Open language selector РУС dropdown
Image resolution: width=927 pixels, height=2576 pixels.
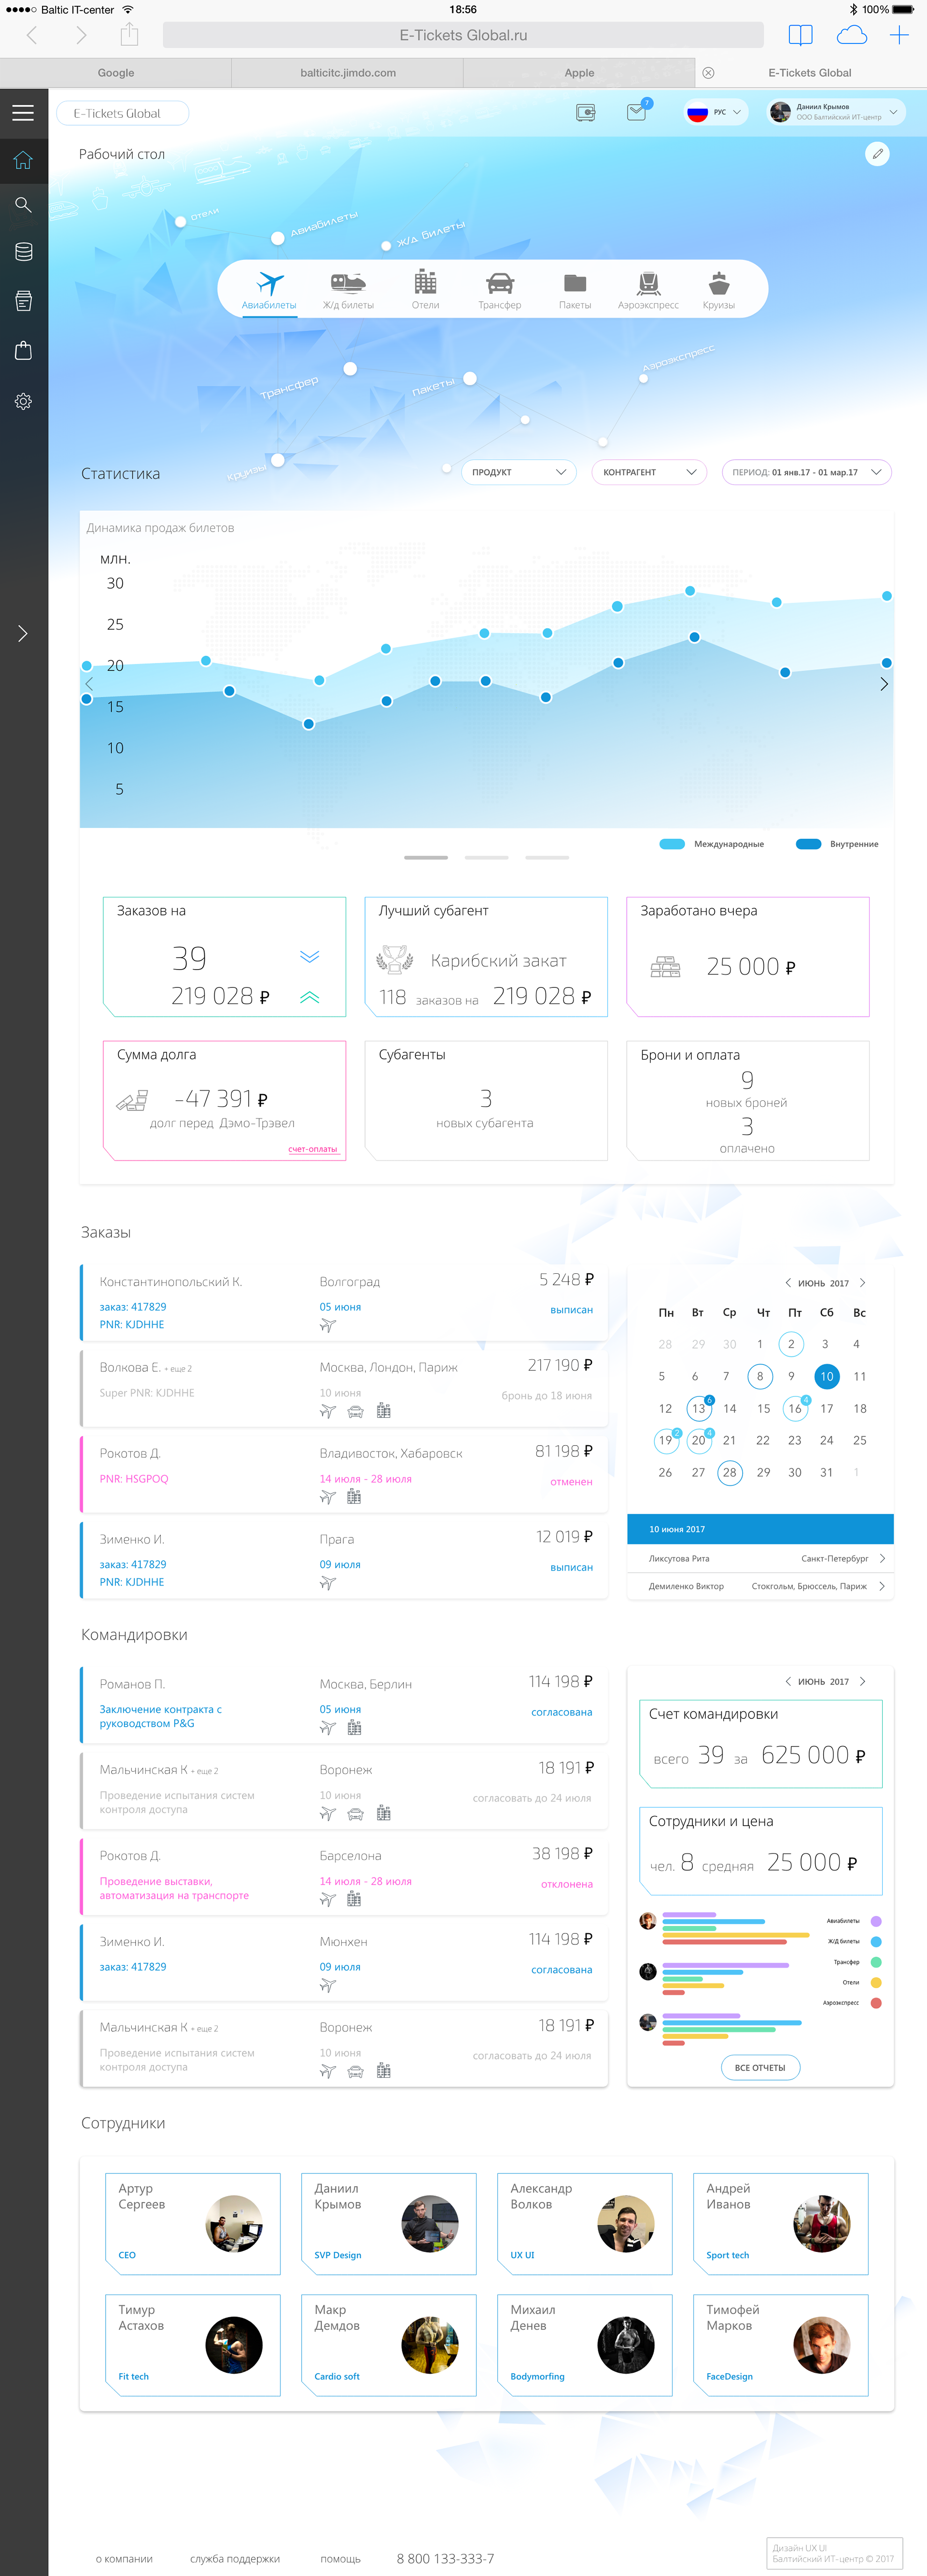click(716, 112)
